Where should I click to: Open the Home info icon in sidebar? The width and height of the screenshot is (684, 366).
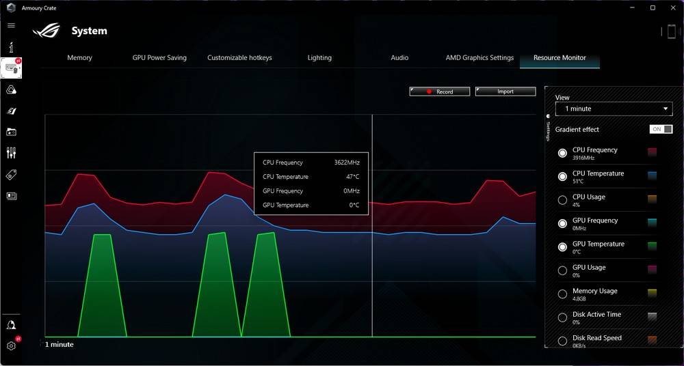(12, 48)
